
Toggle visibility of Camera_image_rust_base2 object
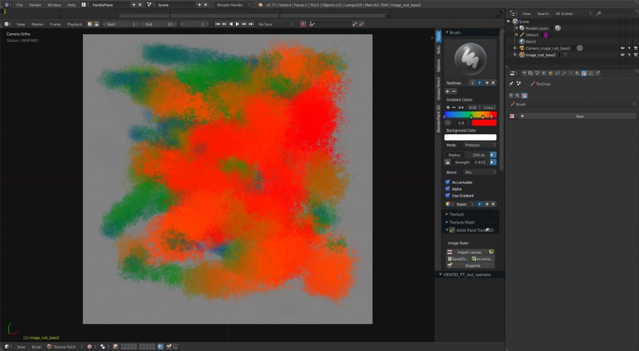point(622,48)
